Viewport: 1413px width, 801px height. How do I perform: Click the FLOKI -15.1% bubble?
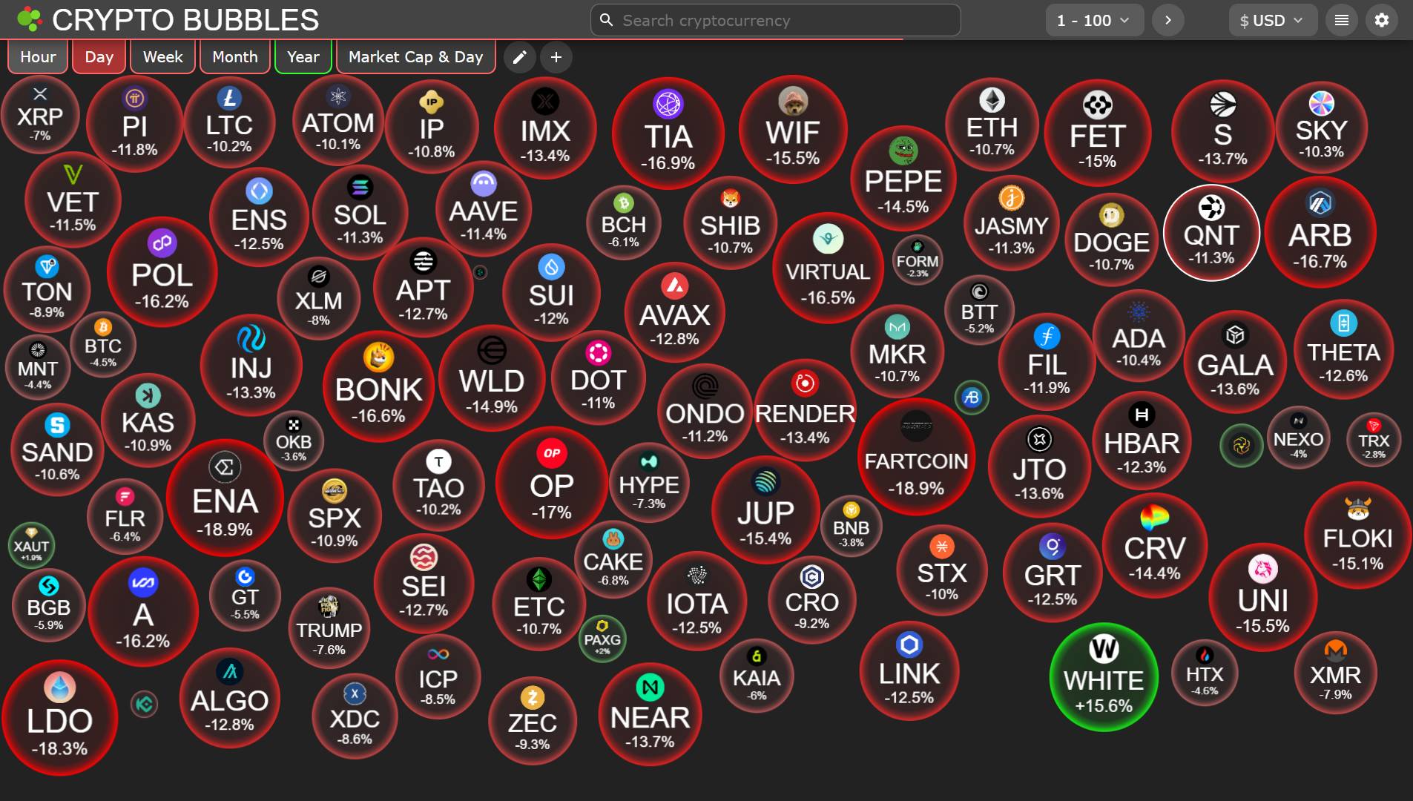pos(1358,535)
